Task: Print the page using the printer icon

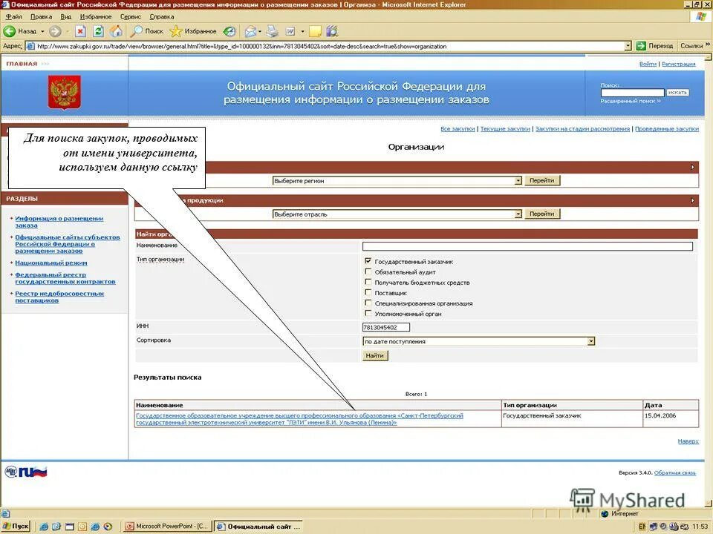Action: tap(271, 31)
